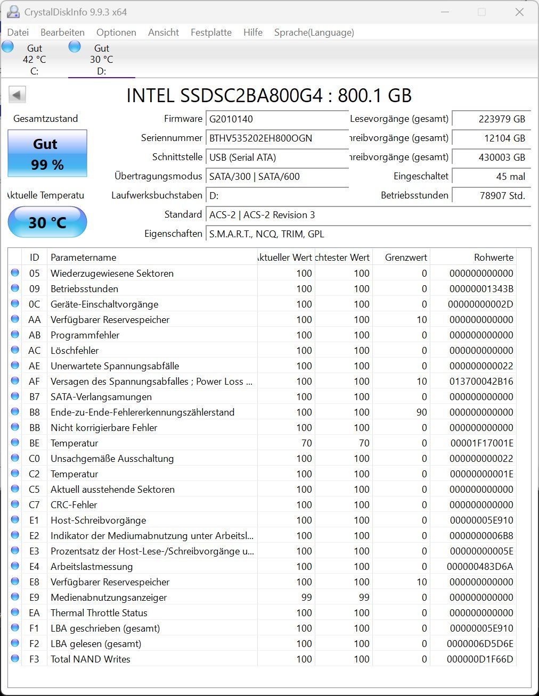The image size is (539, 696).
Task: Click status orb for LBA gelesen (gesamt)
Action: pos(15,643)
